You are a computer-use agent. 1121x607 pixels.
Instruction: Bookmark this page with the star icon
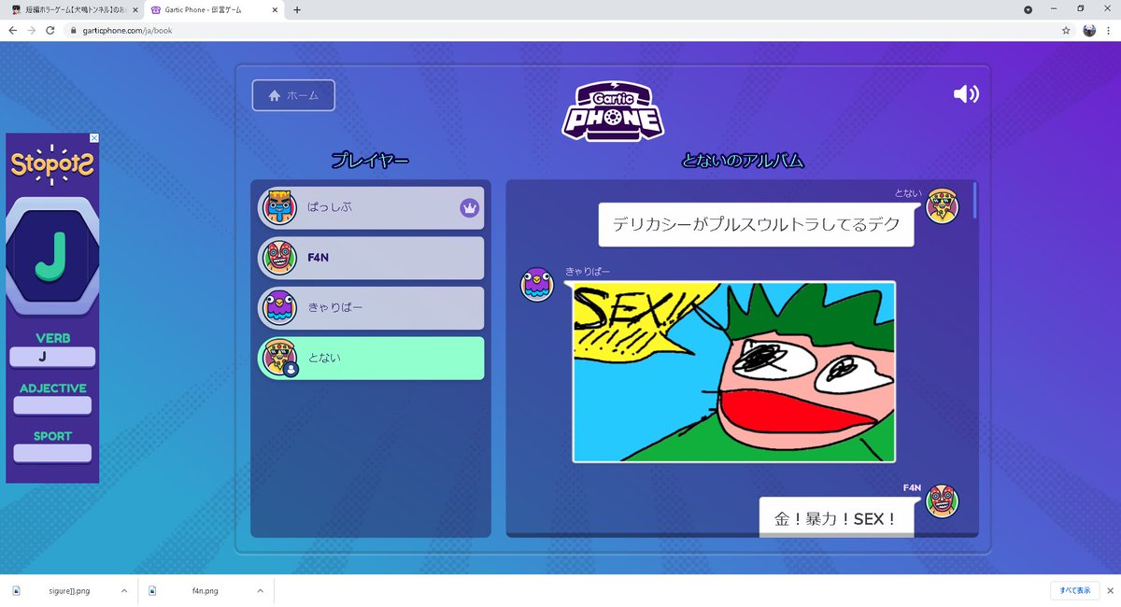[x=1066, y=30]
